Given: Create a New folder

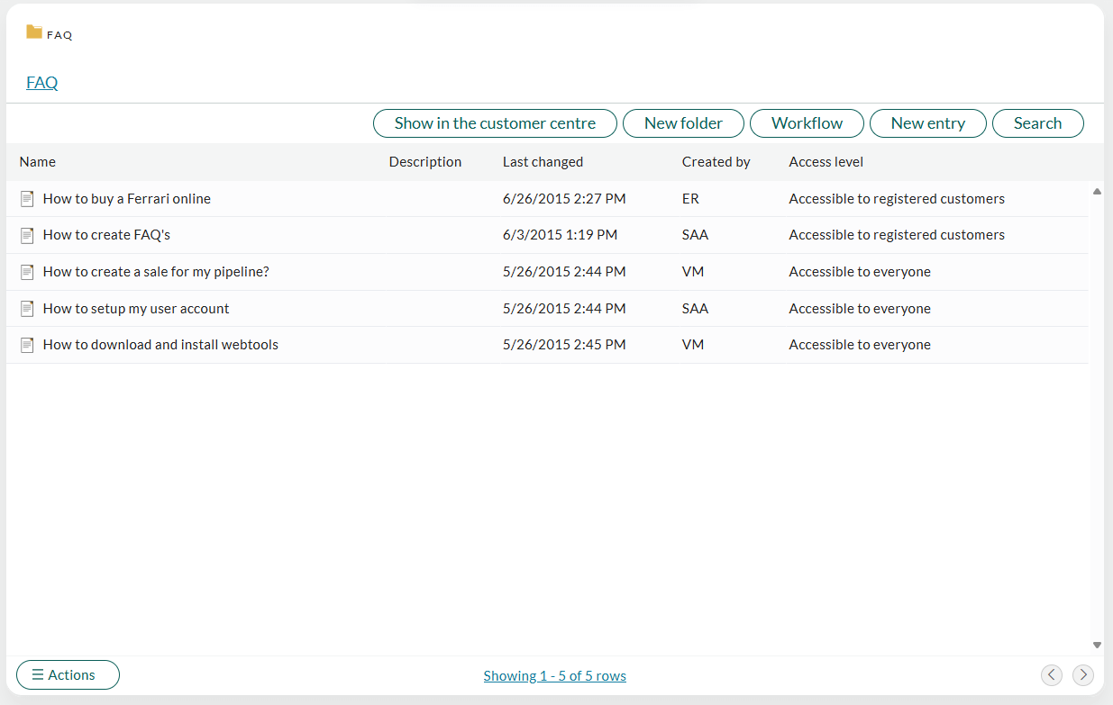Looking at the screenshot, I should click(683, 123).
